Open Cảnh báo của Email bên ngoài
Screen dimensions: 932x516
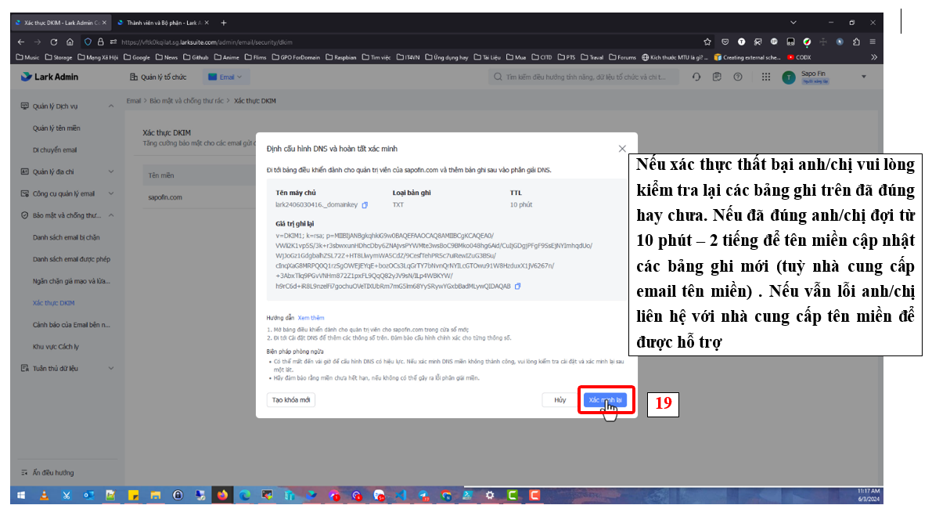(71, 325)
